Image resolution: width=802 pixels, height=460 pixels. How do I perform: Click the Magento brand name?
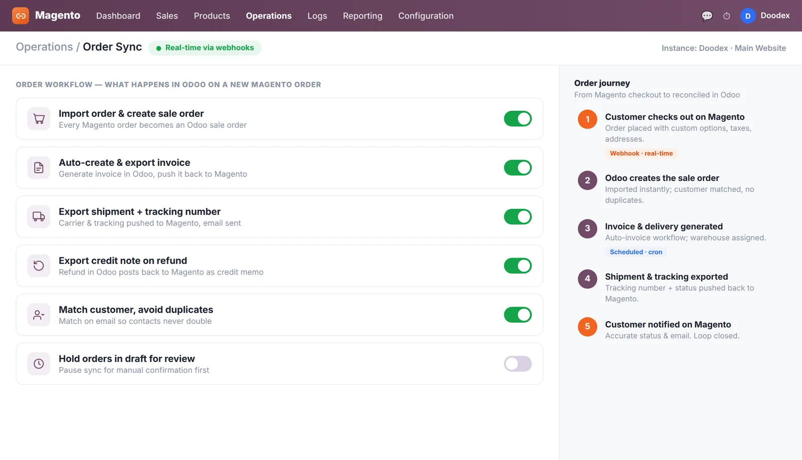[x=58, y=16]
